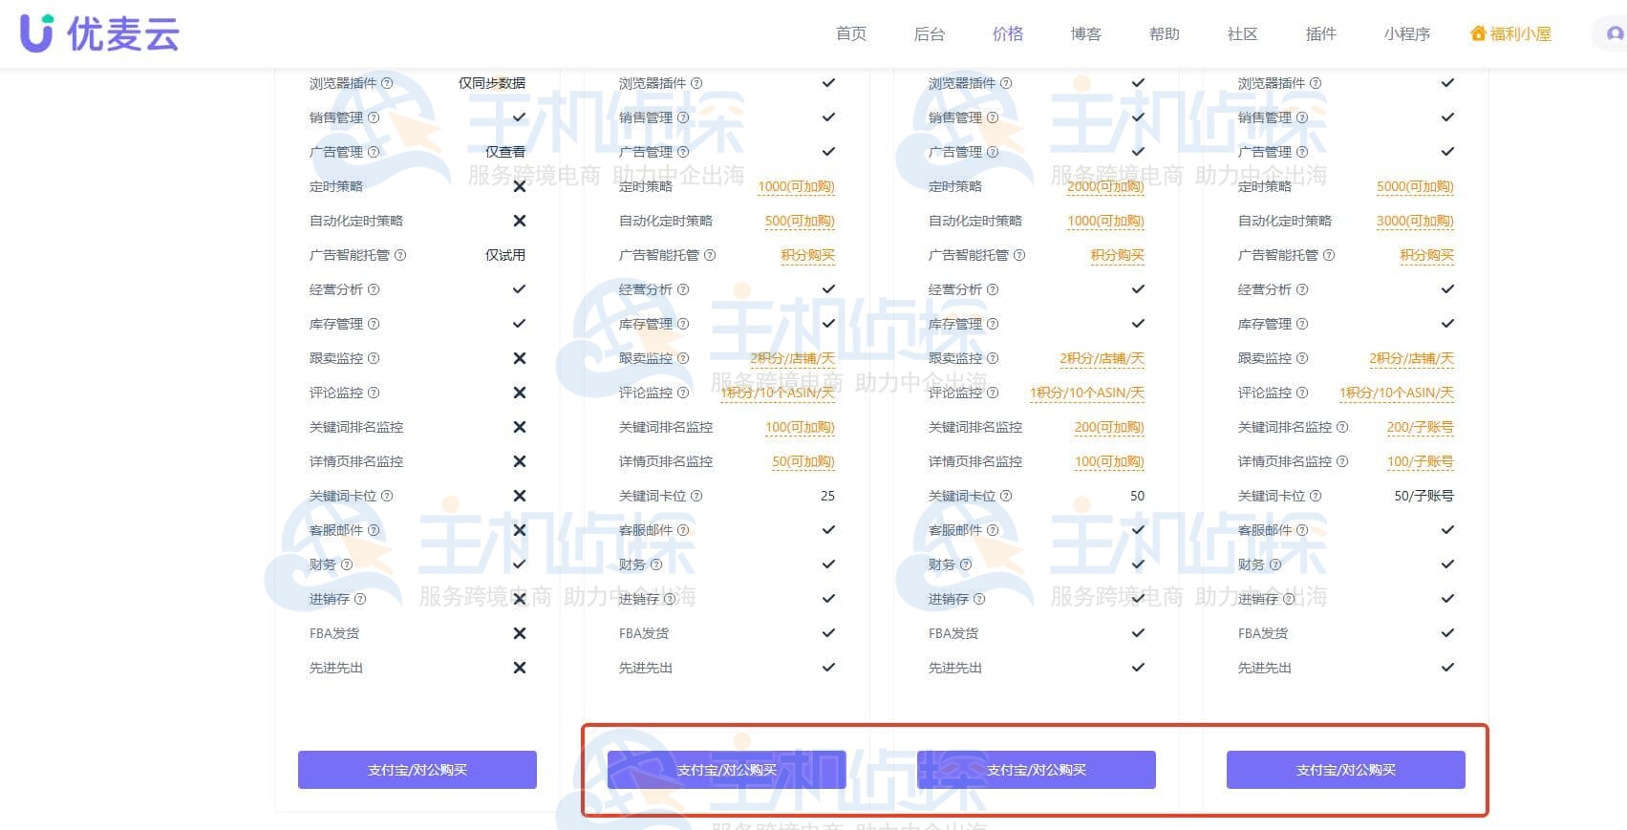Open the 博客 navigation link

1086,33
